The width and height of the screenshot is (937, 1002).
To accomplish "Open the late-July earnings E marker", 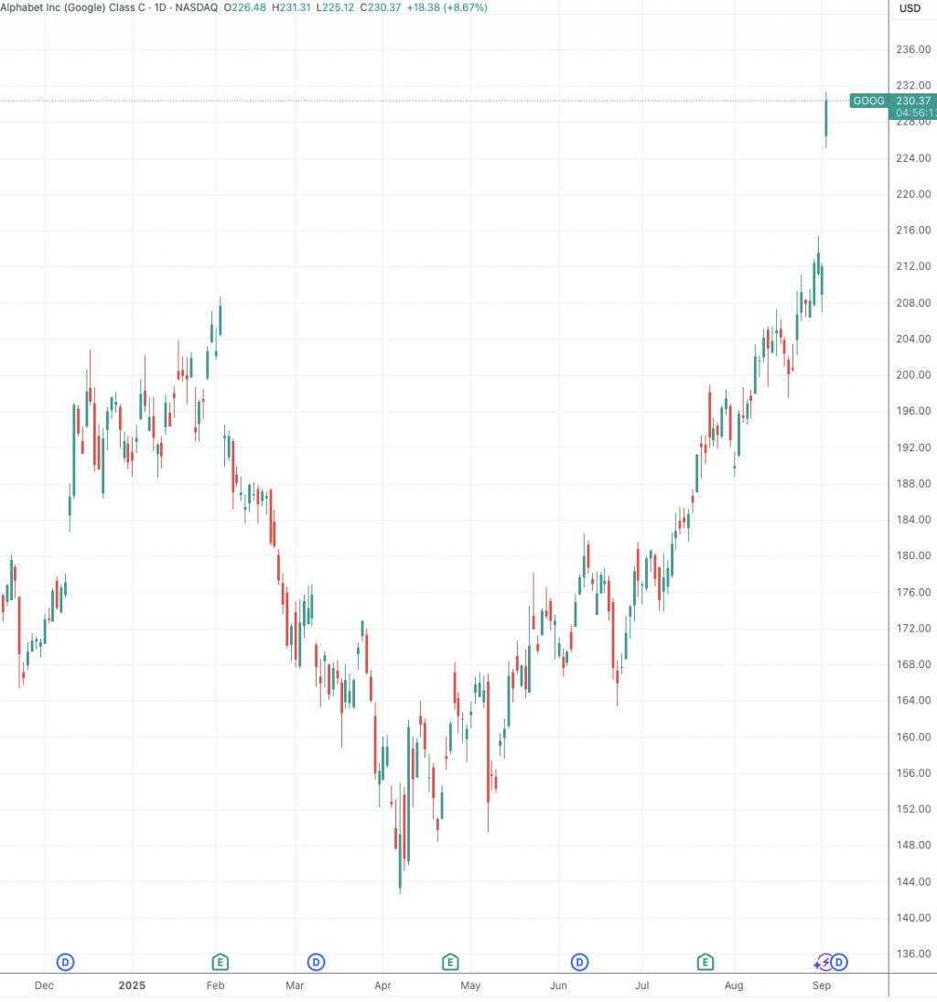I will pos(705,962).
